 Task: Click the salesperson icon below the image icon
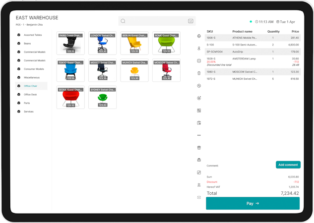(x=199, y=185)
